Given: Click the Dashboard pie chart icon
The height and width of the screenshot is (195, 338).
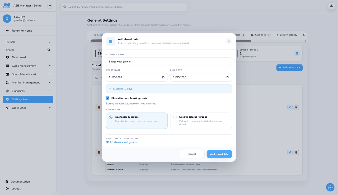Looking at the screenshot, I should pos(7,57).
